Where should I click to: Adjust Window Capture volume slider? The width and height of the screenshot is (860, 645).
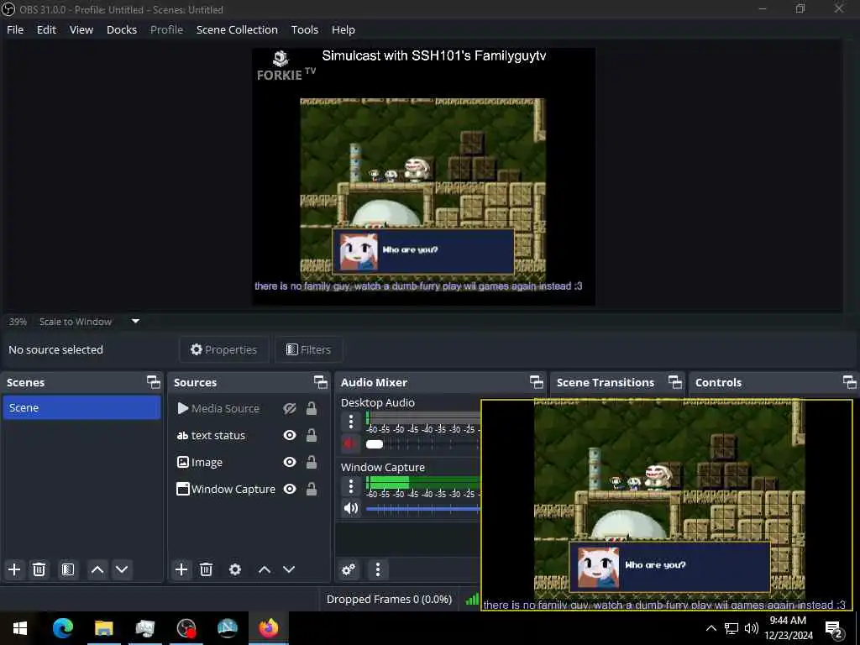pyautogui.click(x=423, y=509)
